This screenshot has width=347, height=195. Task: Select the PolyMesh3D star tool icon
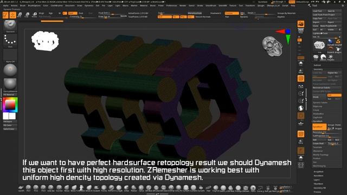pyautogui.click(x=331, y=57)
